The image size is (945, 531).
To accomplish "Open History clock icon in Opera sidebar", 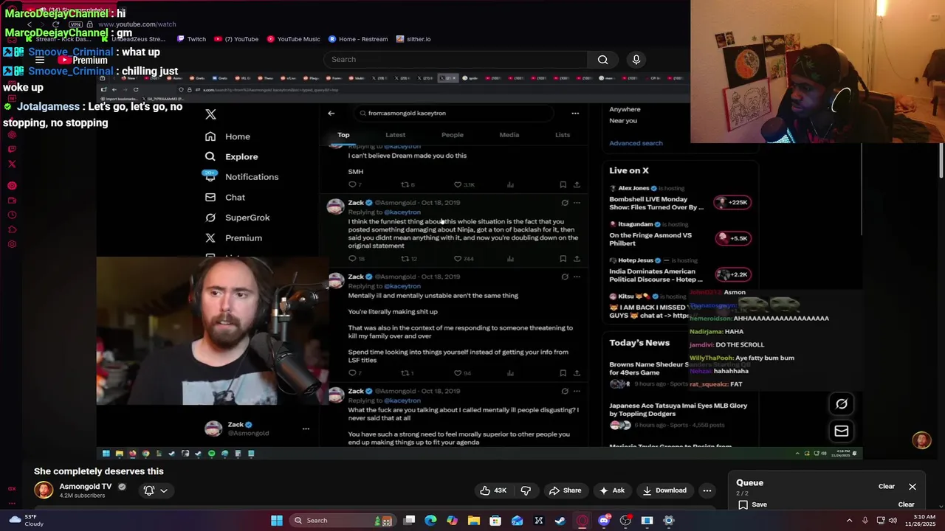I will 12,215.
